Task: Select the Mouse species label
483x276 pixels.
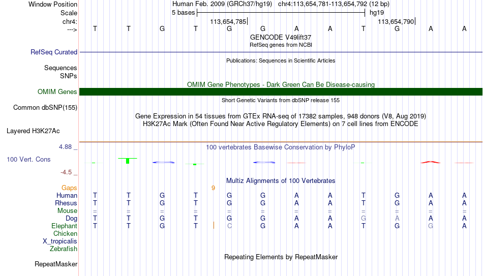Action: coord(67,211)
